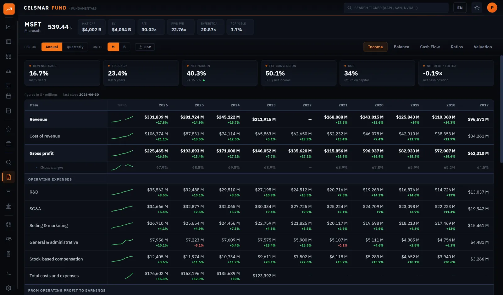The width and height of the screenshot is (503, 295).
Task: Switch to the Balance tab
Action: click(x=401, y=47)
